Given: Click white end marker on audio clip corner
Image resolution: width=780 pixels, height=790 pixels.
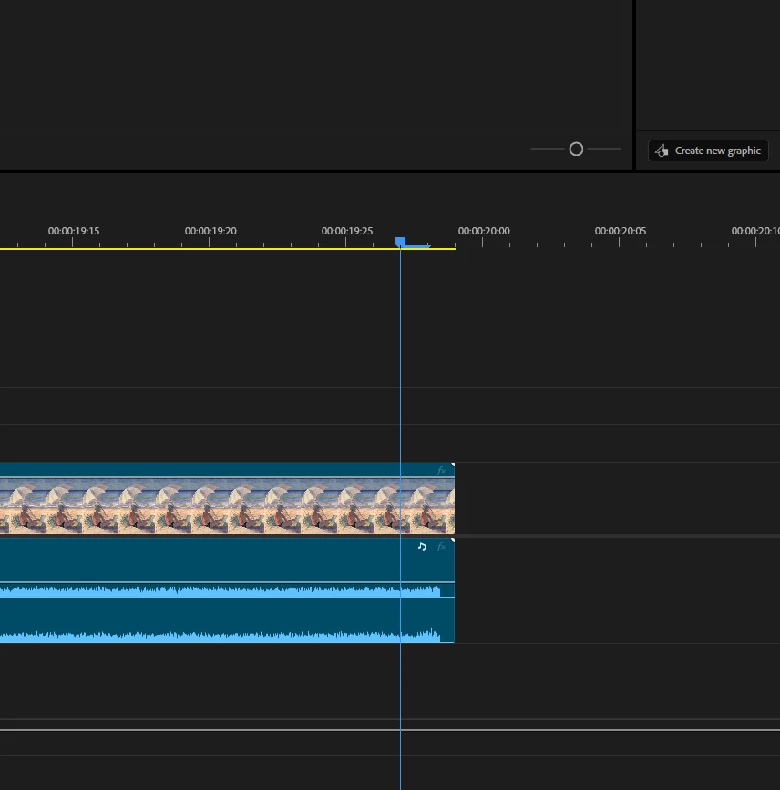Looking at the screenshot, I should 453,540.
